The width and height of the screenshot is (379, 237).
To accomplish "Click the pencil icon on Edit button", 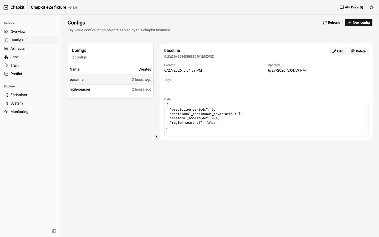I will tap(334, 51).
